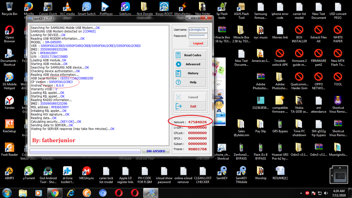Click the volume speaker tray icon
The width and height of the screenshot is (352, 198).
326,193
